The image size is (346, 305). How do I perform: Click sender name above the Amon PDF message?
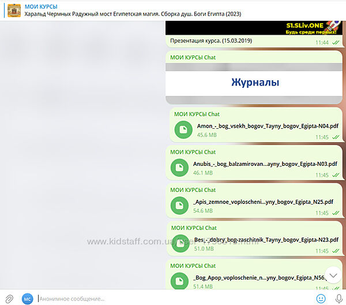click(197, 114)
